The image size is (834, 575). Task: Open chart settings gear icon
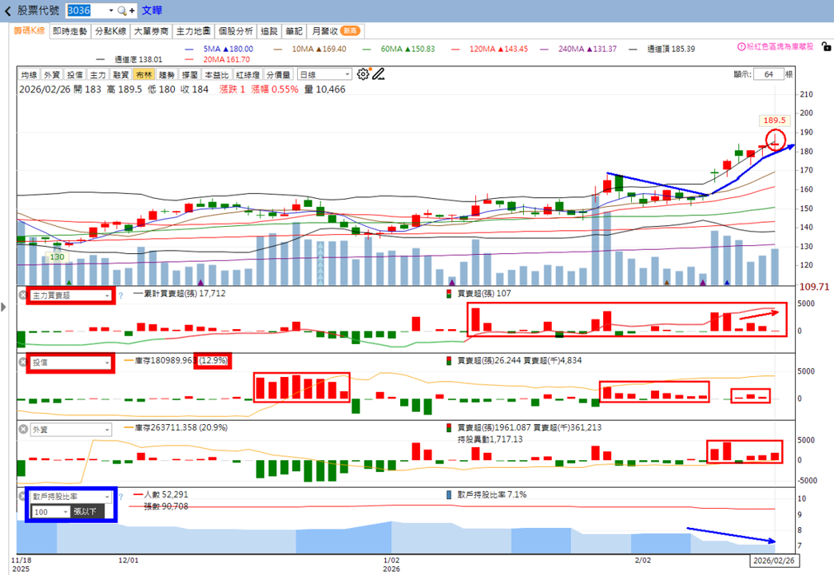363,74
